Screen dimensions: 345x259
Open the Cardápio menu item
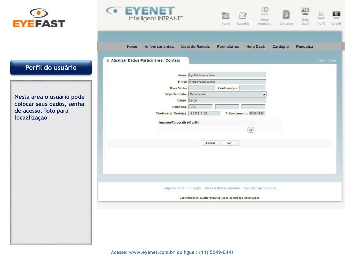point(280,47)
